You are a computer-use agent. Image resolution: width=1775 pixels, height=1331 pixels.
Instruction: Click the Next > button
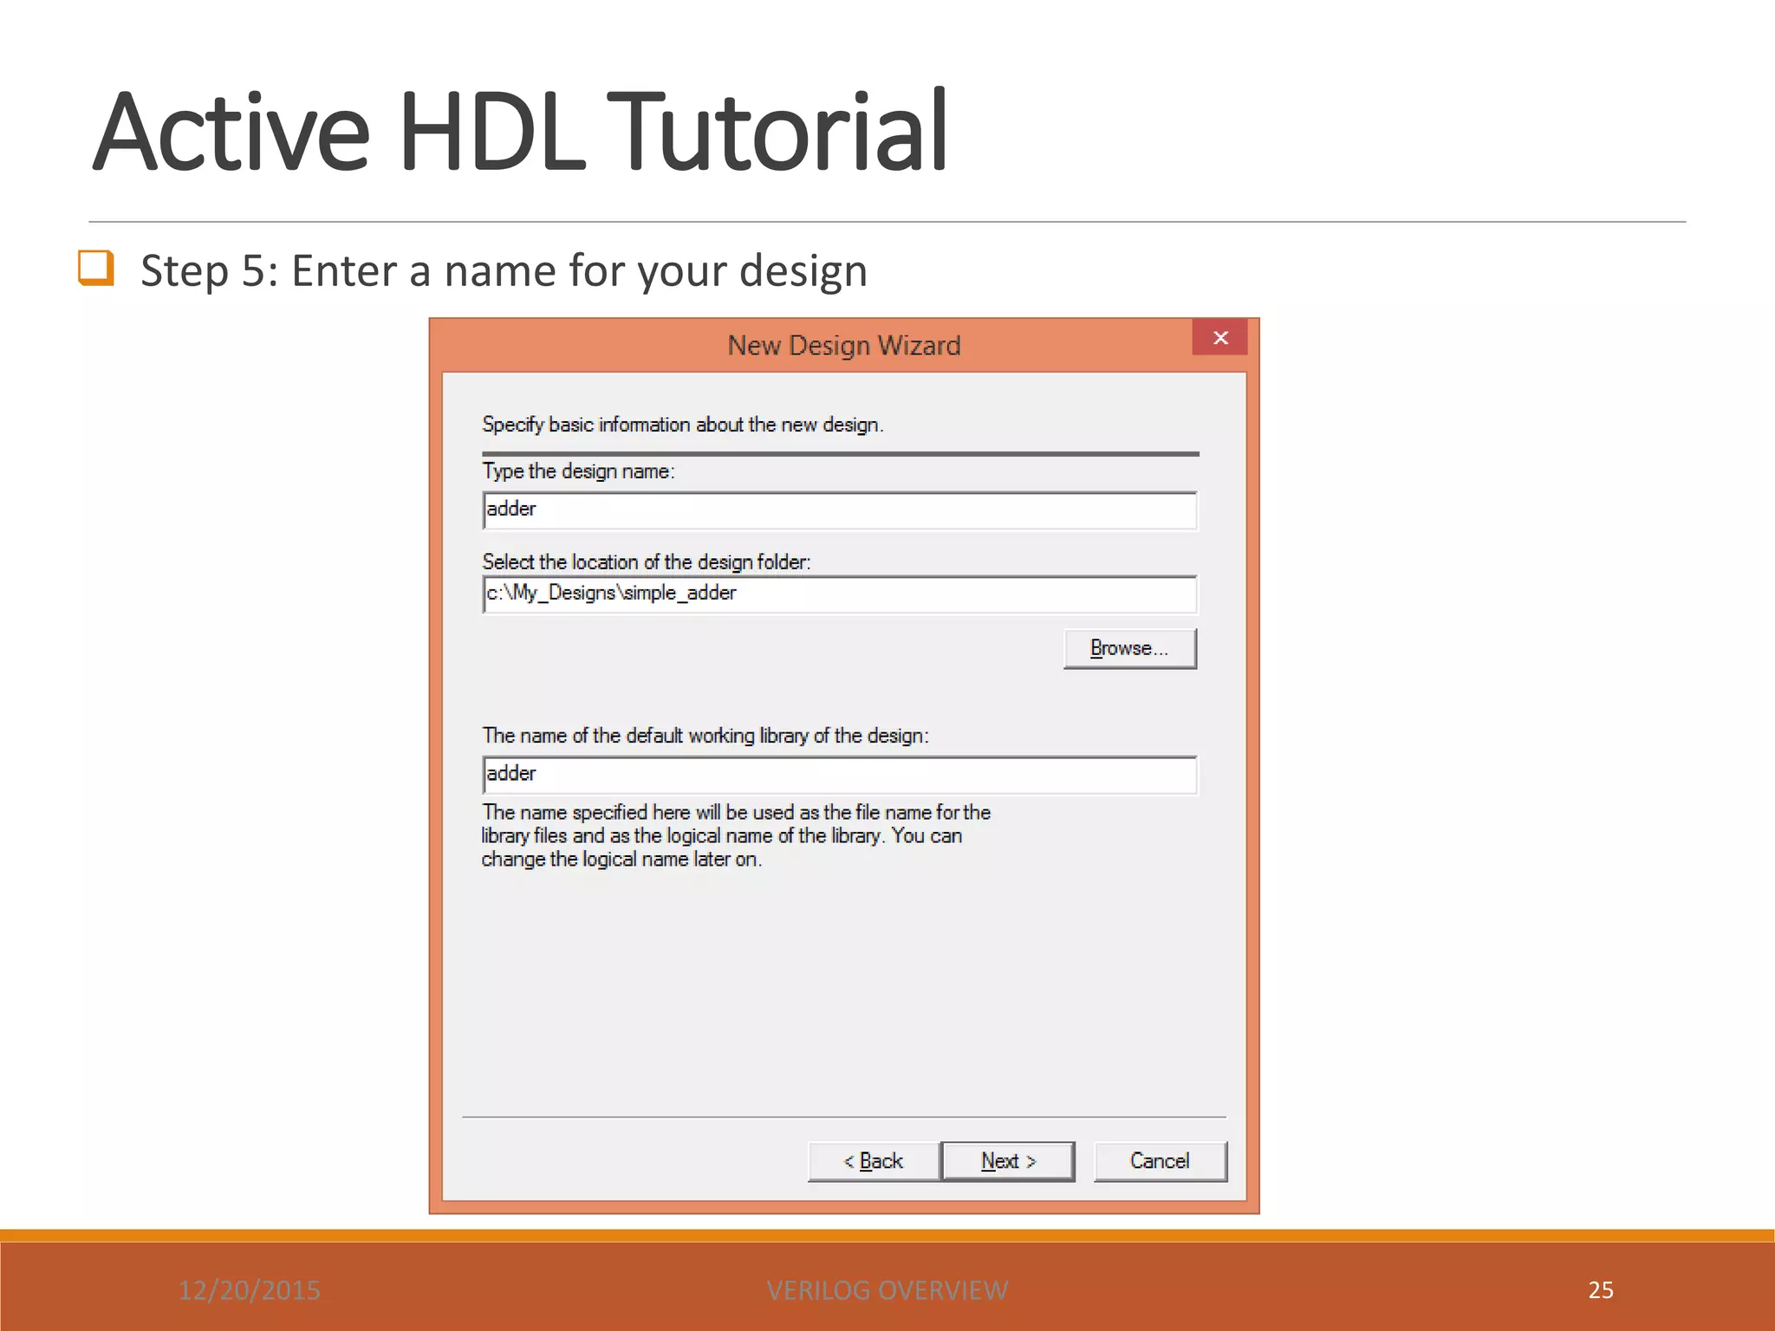[1008, 1161]
